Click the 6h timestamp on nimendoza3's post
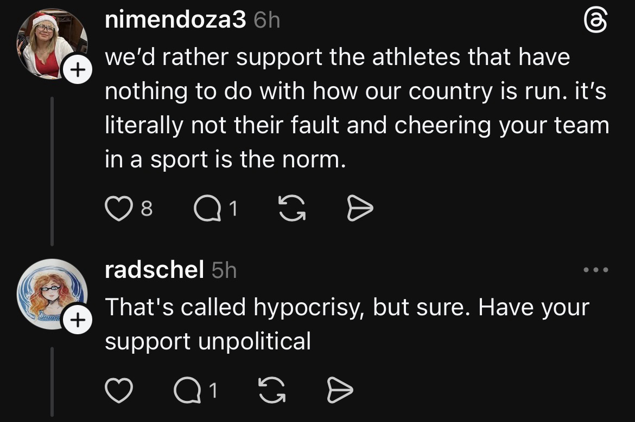Screen dimensions: 635x422 (266, 21)
